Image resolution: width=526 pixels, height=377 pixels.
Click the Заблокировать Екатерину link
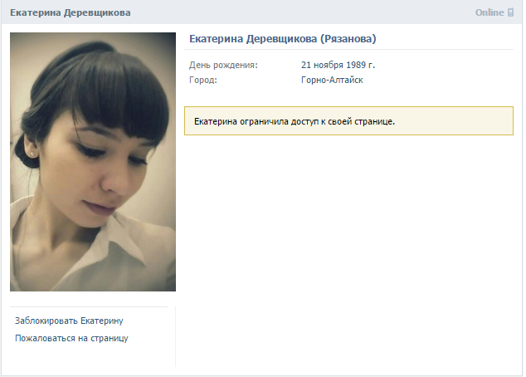(69, 321)
